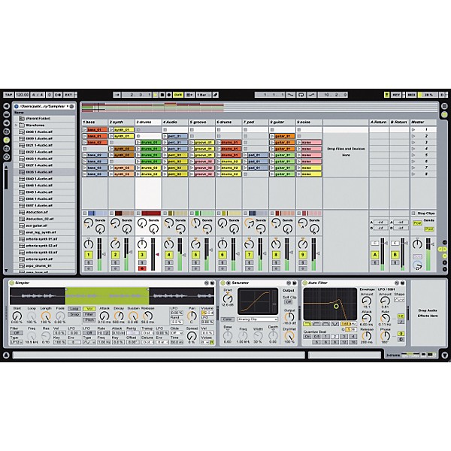Toggle the pencil draw mode icon
This screenshot has width=451, height=451.
[216, 95]
